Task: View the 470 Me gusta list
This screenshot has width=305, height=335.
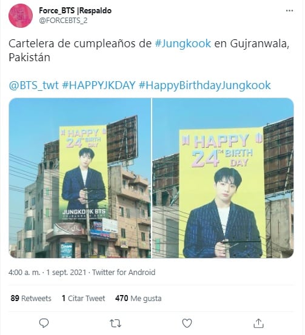Action: pos(138,298)
